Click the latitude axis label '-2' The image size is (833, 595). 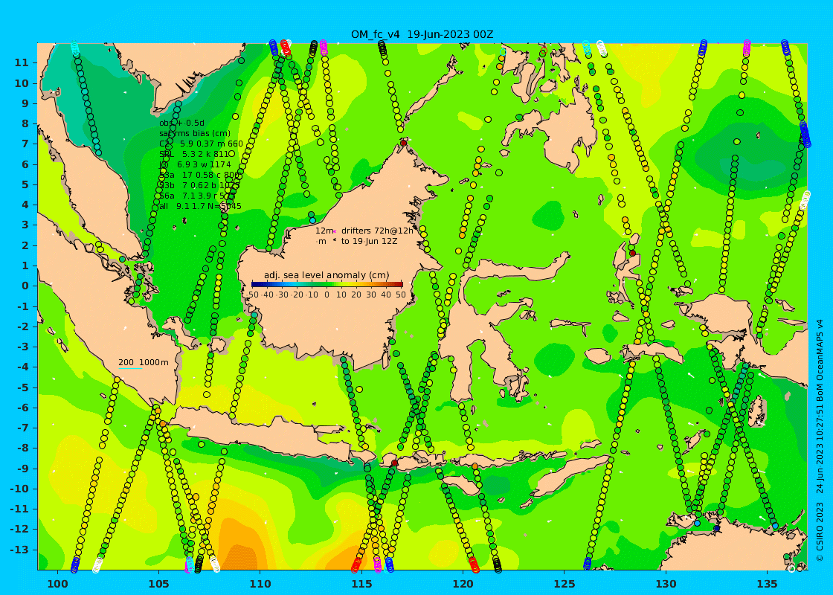point(22,327)
